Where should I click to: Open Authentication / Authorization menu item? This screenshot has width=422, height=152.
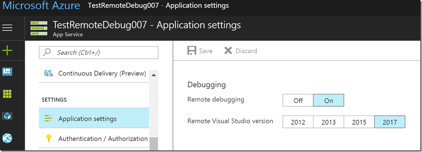point(94,139)
